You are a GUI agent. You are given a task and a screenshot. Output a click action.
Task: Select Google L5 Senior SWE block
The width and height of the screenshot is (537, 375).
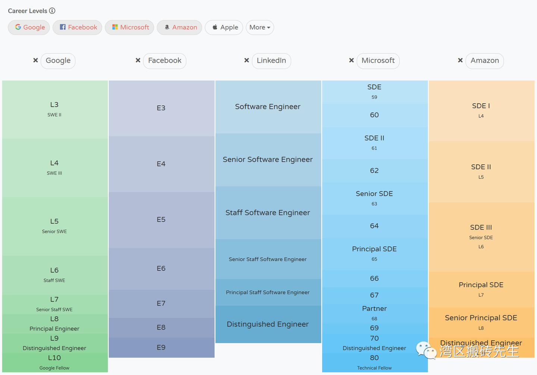[55, 226]
